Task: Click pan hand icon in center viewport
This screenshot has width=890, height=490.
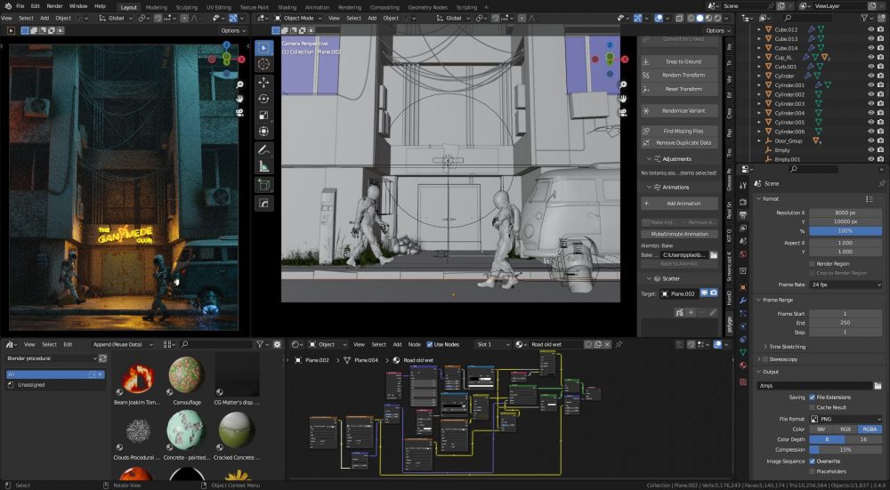Action: pos(623,99)
